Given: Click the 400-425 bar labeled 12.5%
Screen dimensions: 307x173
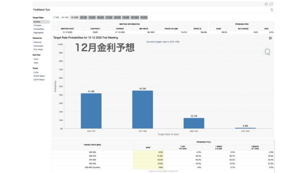Looking at the screenshot, I should 194,123.
